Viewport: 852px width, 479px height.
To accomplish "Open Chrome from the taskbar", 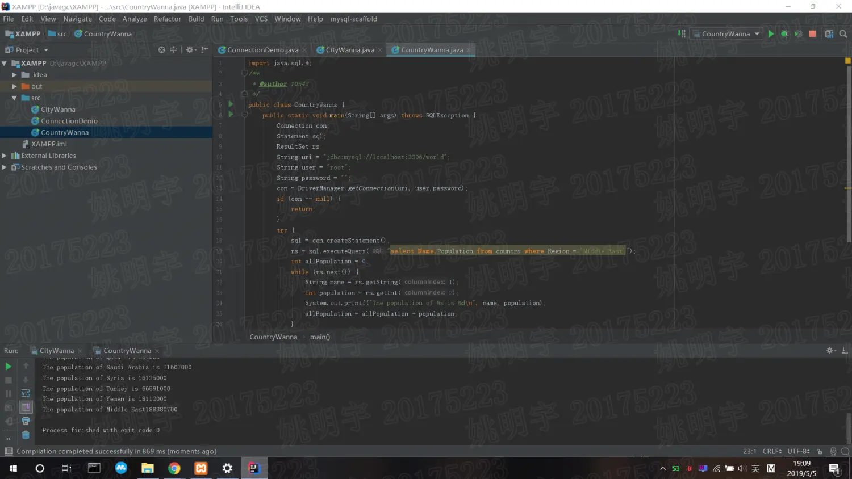I will point(174,468).
